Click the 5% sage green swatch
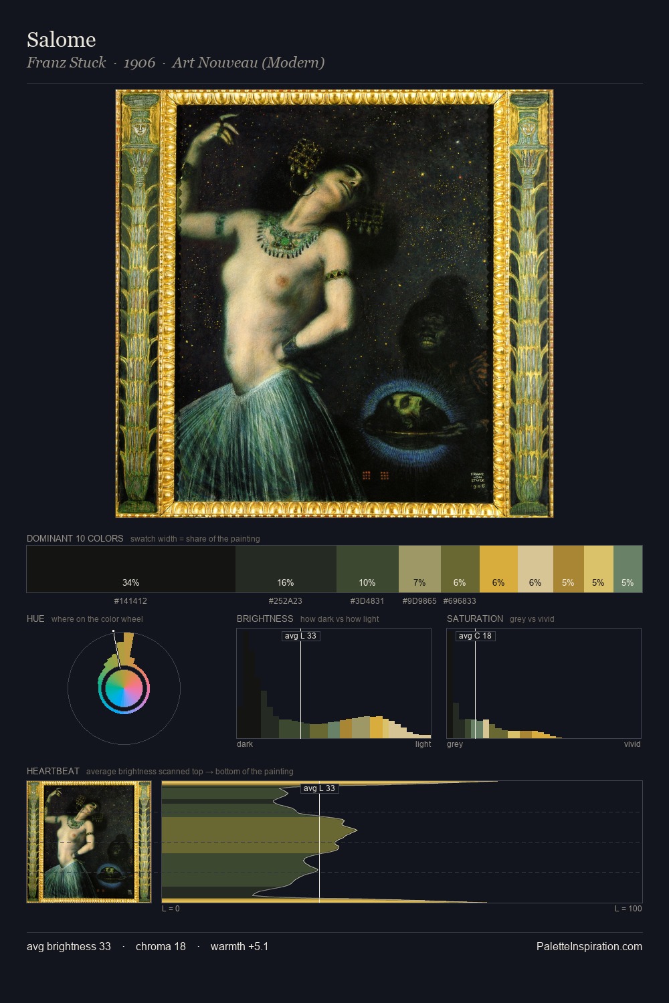The image size is (669, 1003). [628, 569]
